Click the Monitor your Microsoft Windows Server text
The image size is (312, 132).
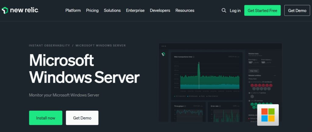[64, 95]
